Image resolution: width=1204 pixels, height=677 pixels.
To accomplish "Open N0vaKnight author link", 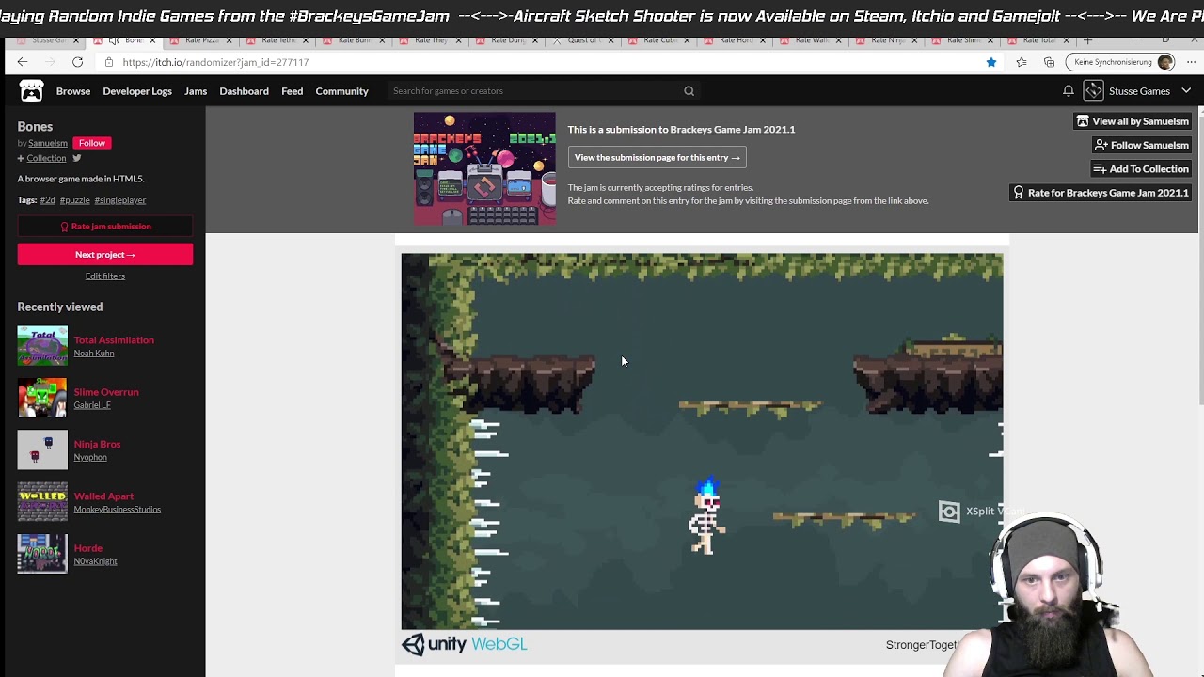I will (x=96, y=561).
